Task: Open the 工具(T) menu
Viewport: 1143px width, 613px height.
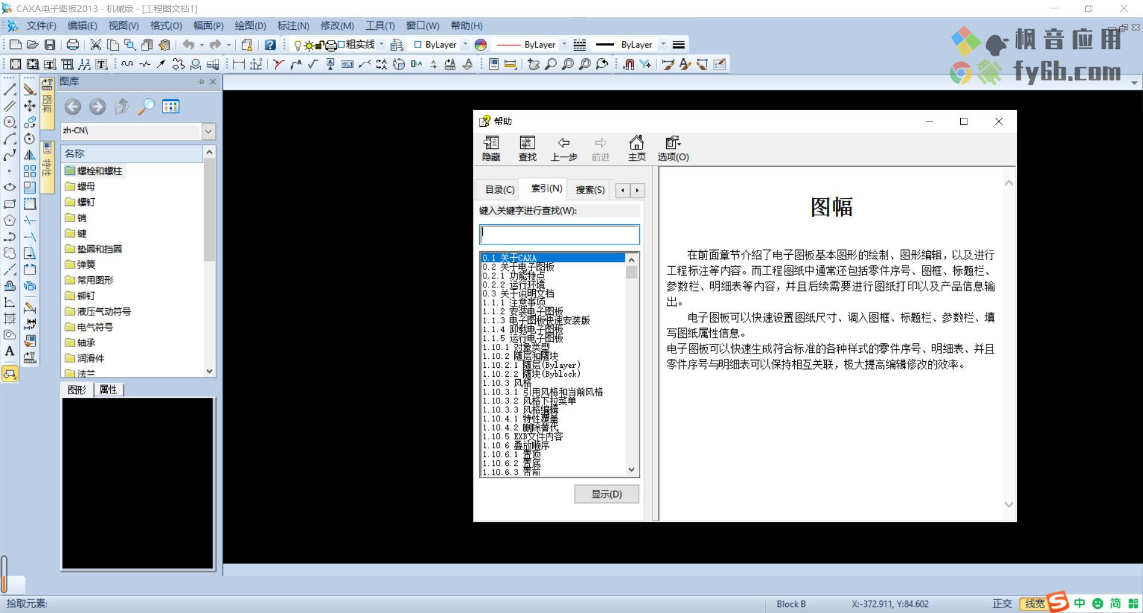Action: click(x=380, y=26)
